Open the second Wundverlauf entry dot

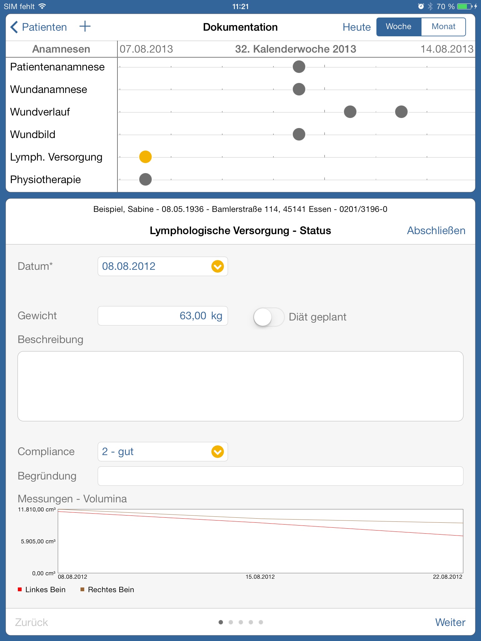coord(401,112)
